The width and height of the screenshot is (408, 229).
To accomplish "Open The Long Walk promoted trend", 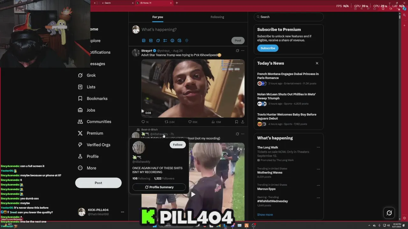I will 268,147.
